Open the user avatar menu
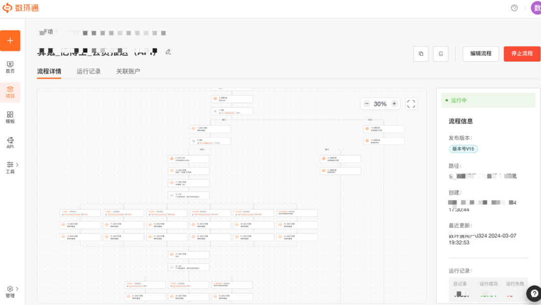 click(535, 8)
